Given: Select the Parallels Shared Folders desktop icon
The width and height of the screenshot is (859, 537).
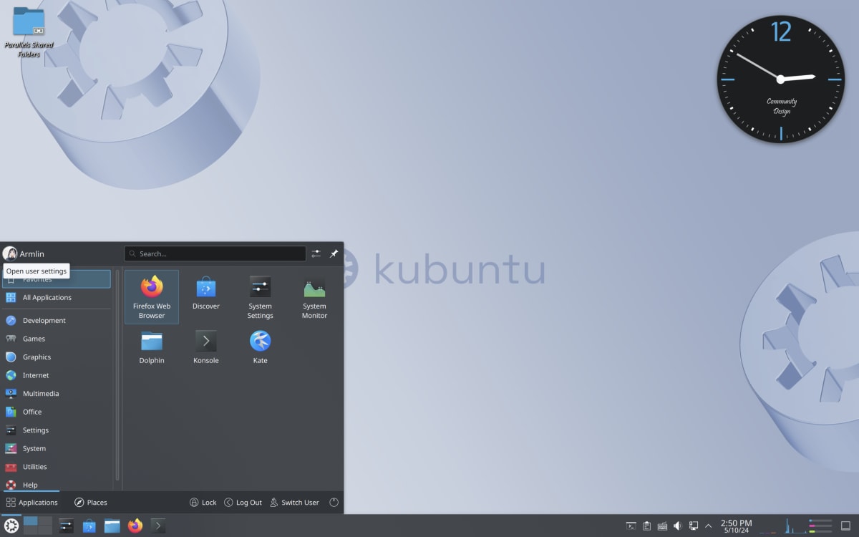Looking at the screenshot, I should point(29,32).
